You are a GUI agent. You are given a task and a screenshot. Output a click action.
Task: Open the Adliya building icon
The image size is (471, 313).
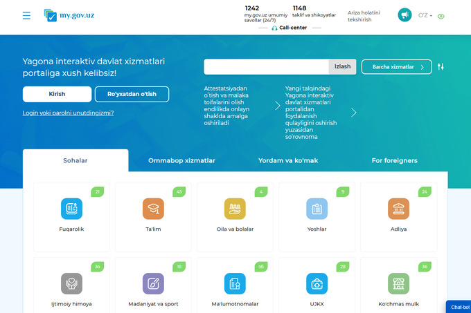[x=398, y=209]
